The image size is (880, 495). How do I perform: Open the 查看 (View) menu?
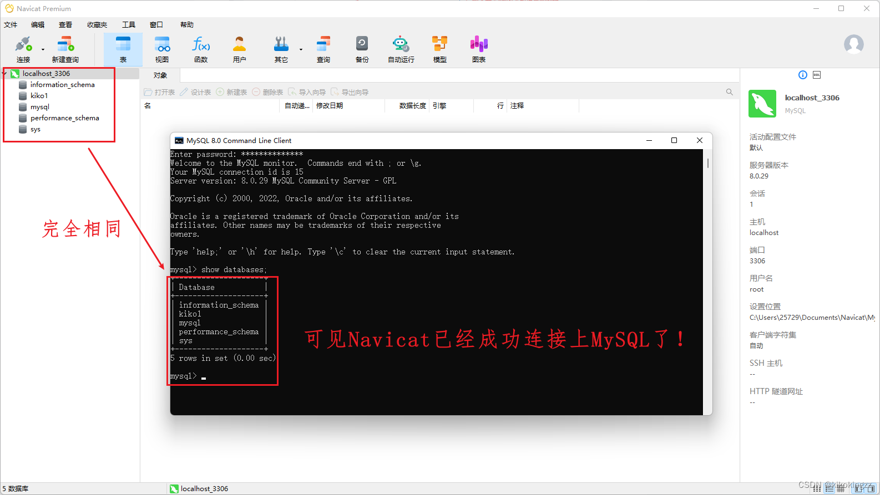tap(65, 25)
